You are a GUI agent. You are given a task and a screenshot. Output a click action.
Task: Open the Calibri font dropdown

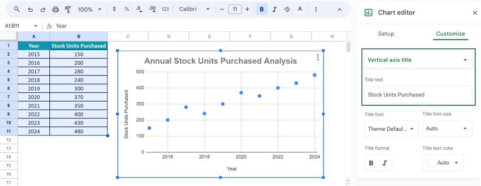click(x=194, y=9)
